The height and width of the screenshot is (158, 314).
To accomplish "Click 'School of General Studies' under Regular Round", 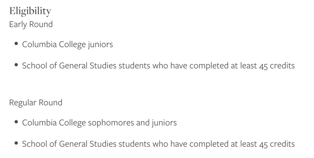I will click(69, 144).
